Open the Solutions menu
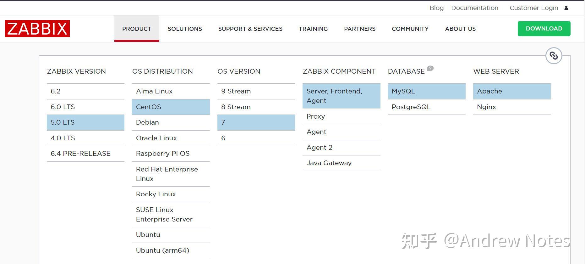Viewport: 585px width, 264px height. click(185, 29)
